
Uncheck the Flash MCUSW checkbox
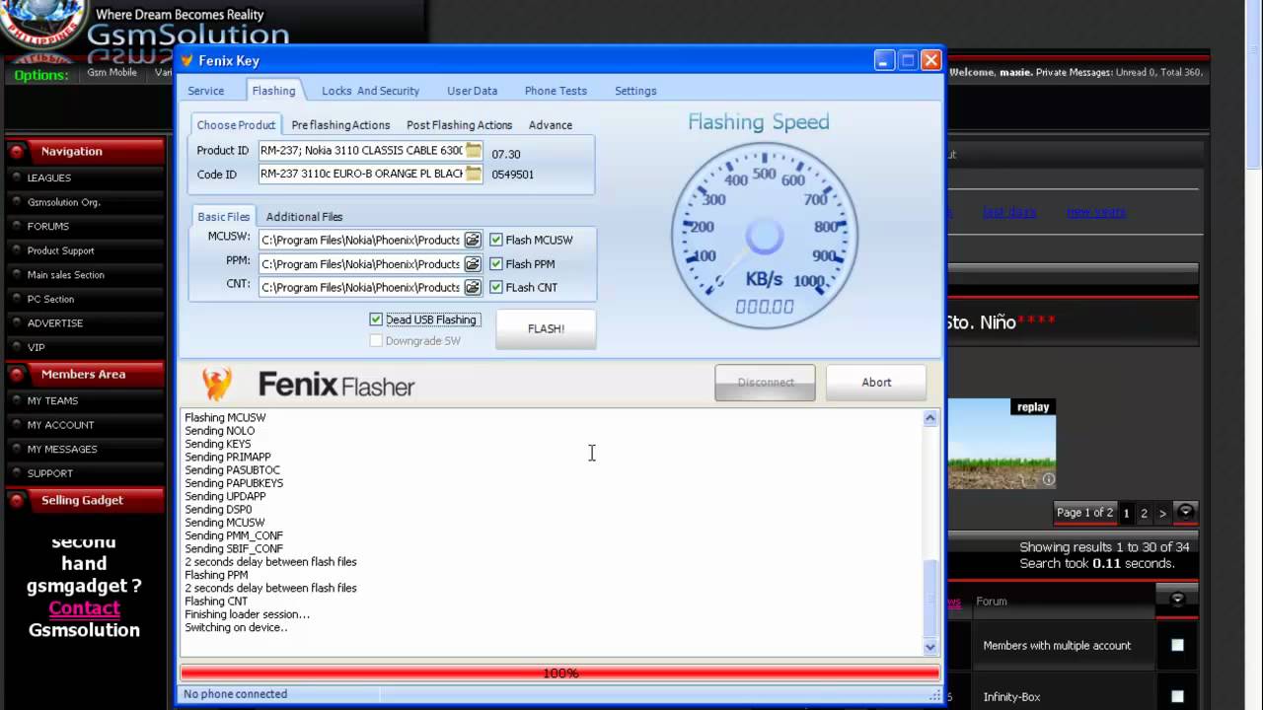tap(496, 240)
